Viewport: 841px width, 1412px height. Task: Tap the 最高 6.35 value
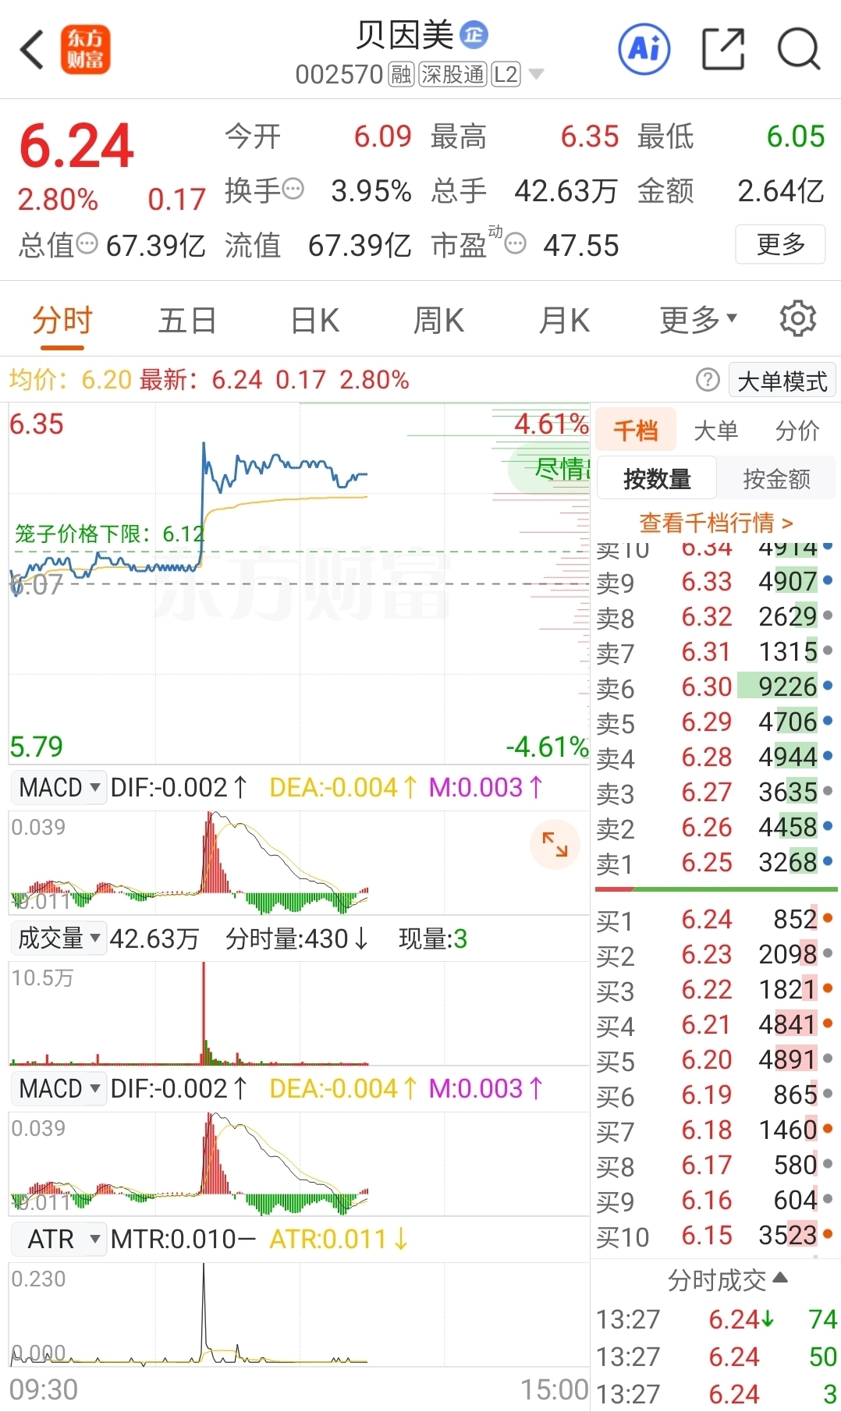pyautogui.click(x=590, y=137)
